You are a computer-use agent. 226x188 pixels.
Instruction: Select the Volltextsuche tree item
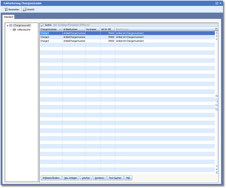coord(24,30)
